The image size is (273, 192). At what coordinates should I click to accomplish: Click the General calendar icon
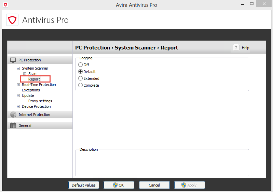13,125
